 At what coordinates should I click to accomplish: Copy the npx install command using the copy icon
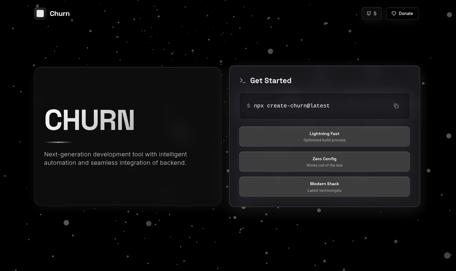[396, 106]
